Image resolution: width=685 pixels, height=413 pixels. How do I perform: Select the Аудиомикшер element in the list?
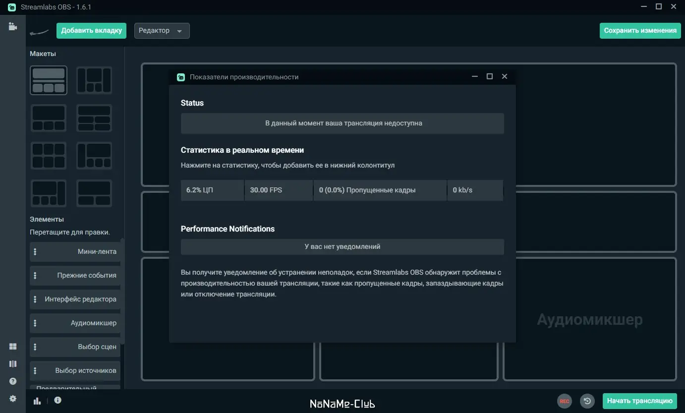[x=75, y=323]
